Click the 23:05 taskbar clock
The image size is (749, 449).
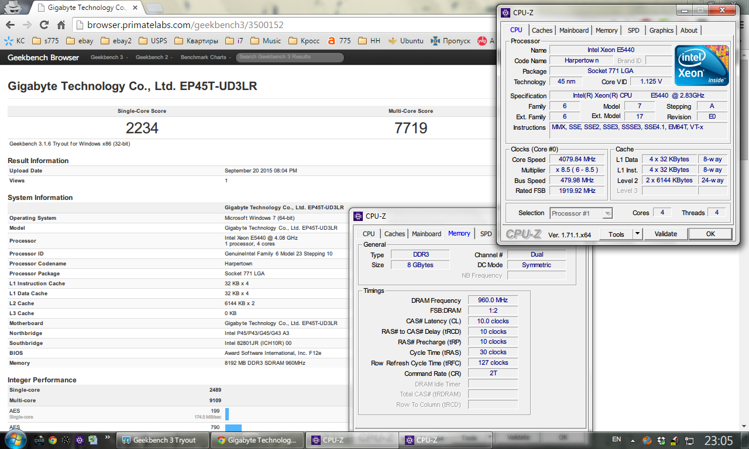pos(718,440)
